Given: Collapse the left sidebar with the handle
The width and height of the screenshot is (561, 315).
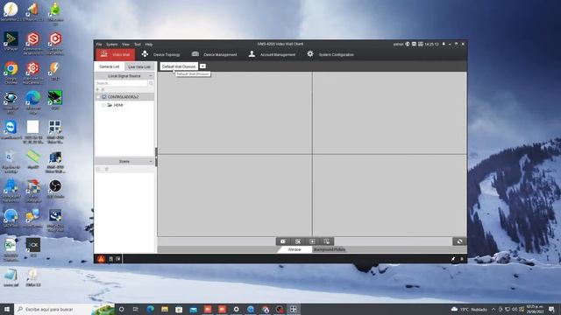Looking at the screenshot, I should click(156, 157).
